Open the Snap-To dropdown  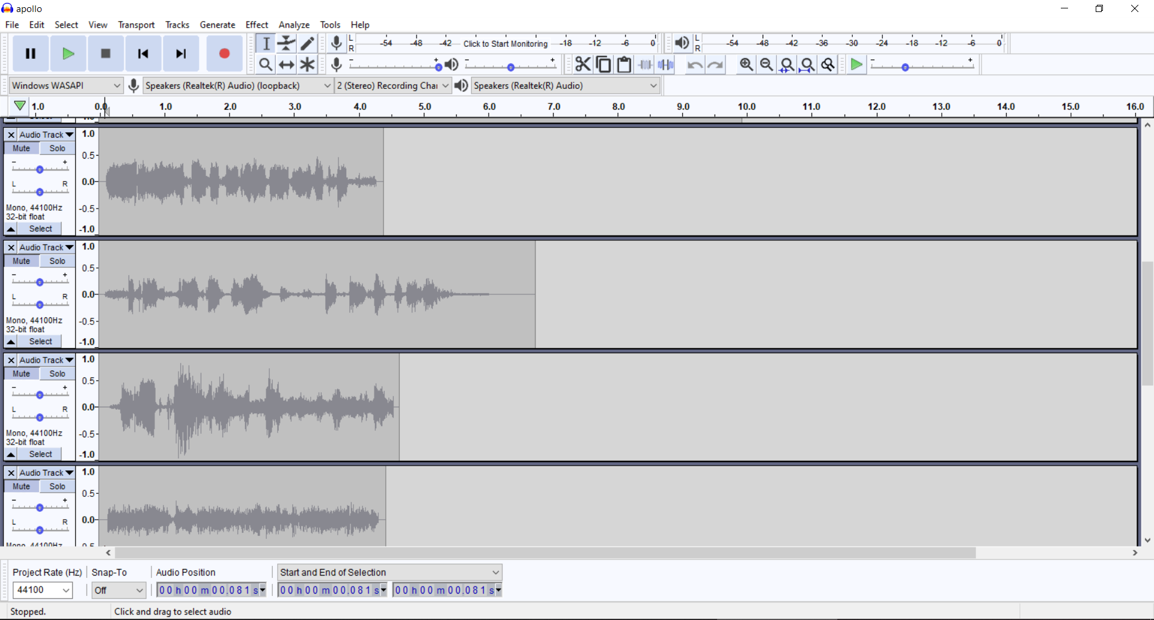[x=118, y=590]
